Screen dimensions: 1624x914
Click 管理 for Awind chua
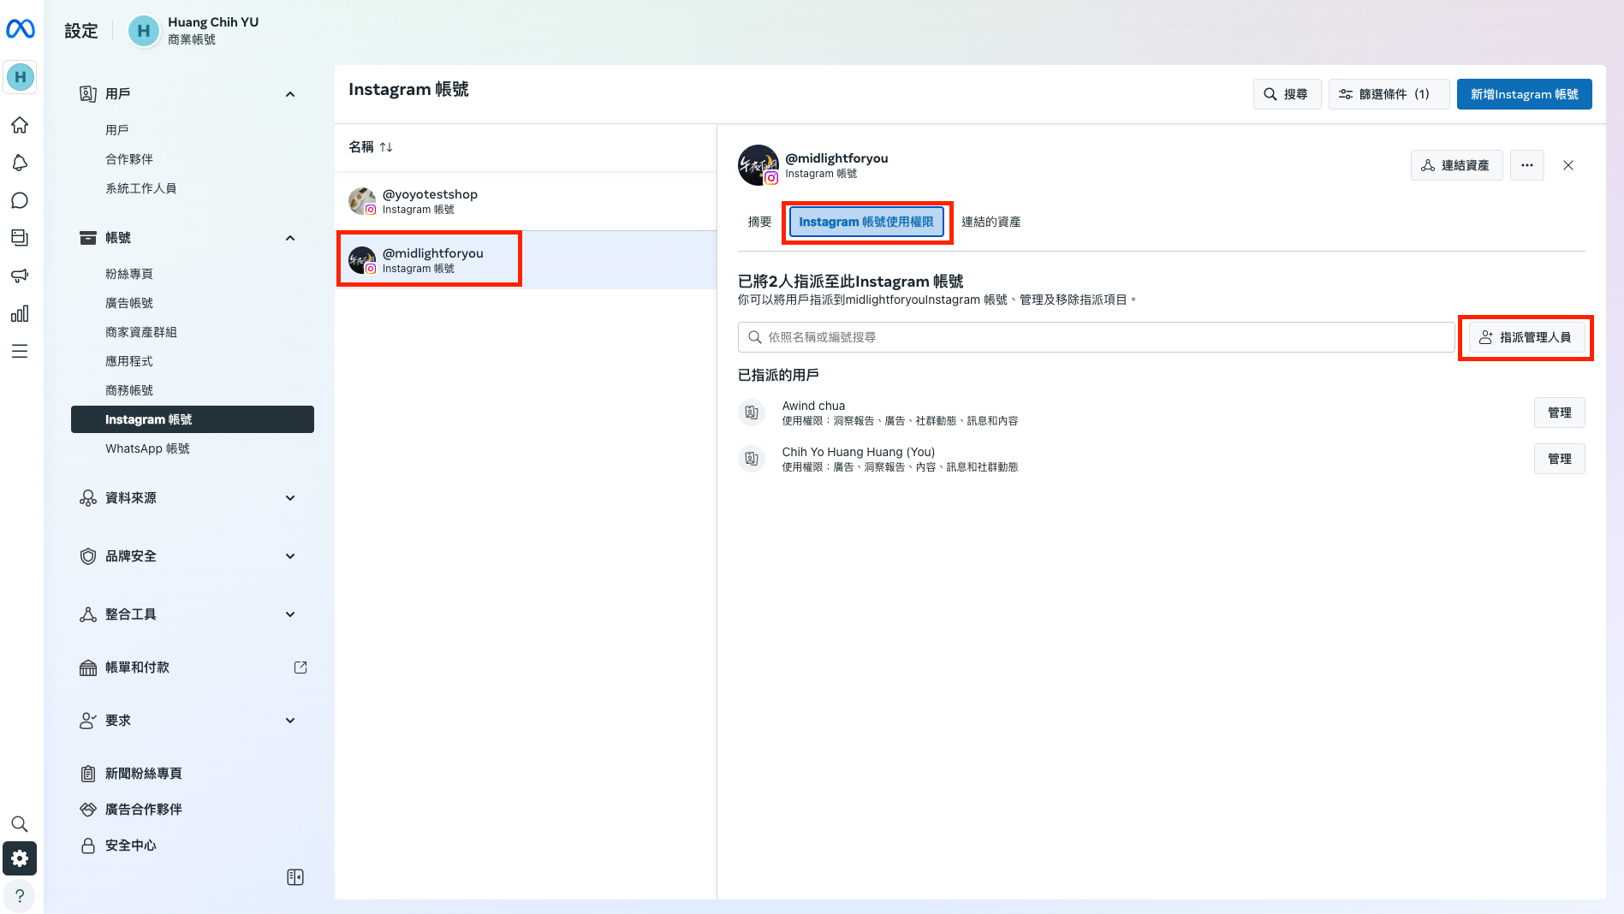coord(1559,412)
